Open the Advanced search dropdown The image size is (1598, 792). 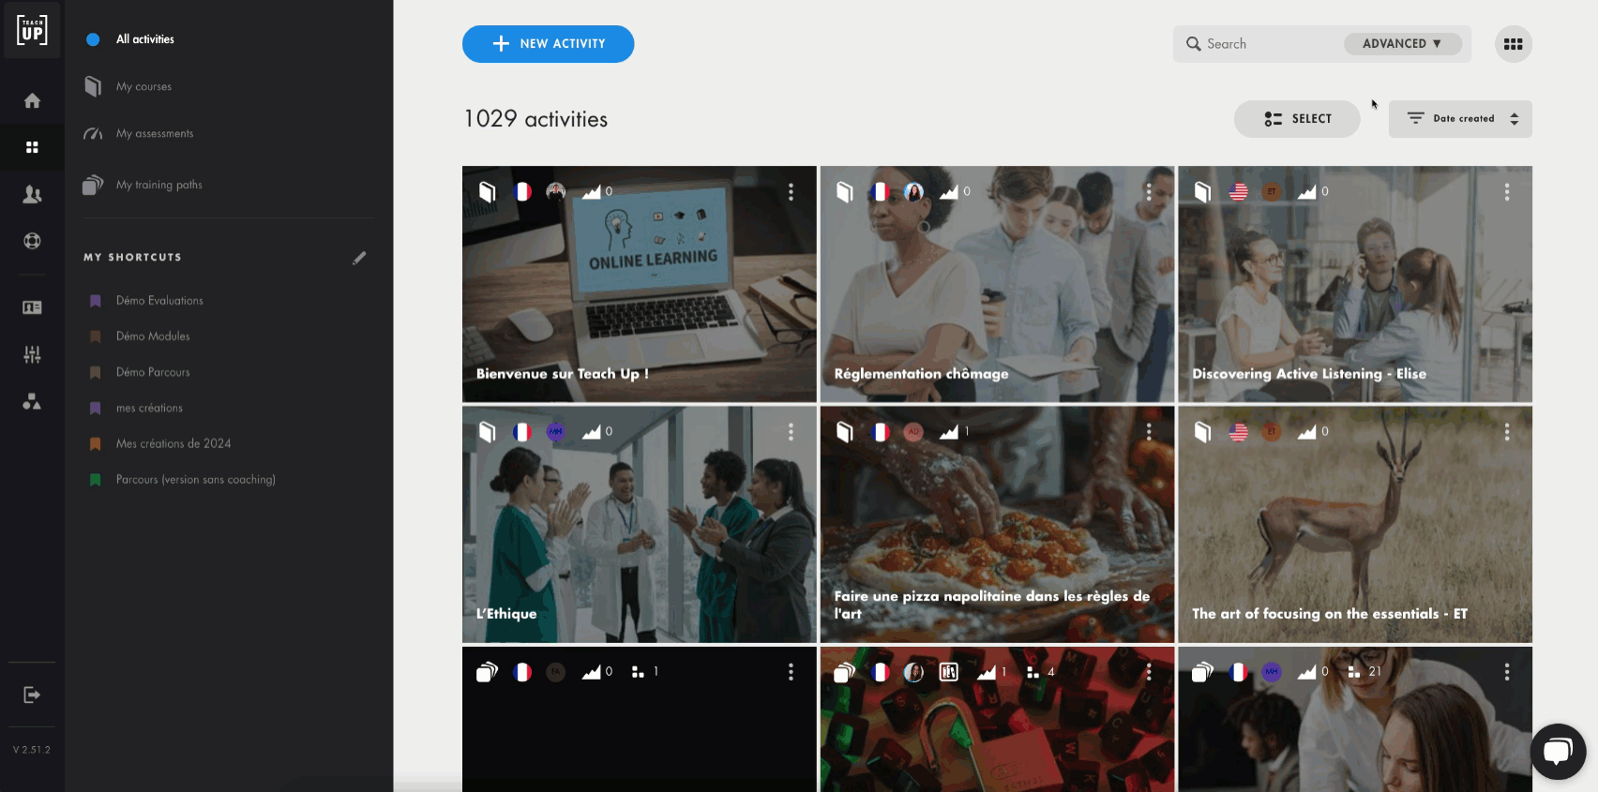point(1402,44)
